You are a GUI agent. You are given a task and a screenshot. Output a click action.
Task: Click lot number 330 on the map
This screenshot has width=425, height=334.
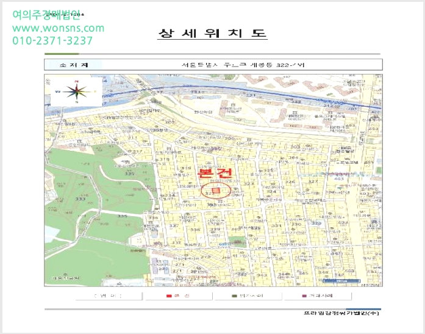pyautogui.click(x=296, y=224)
